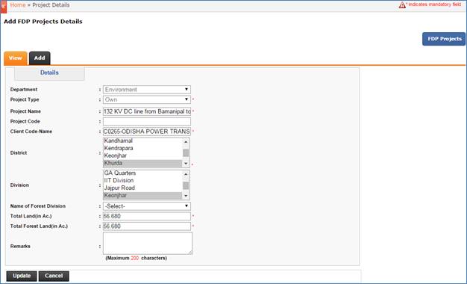Image resolution: width=467 pixels, height=284 pixels.
Task: Click District list scroll-up arrow
Action: [186, 142]
